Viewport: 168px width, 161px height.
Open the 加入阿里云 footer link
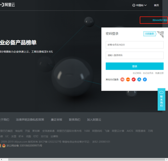[x=94, y=120]
